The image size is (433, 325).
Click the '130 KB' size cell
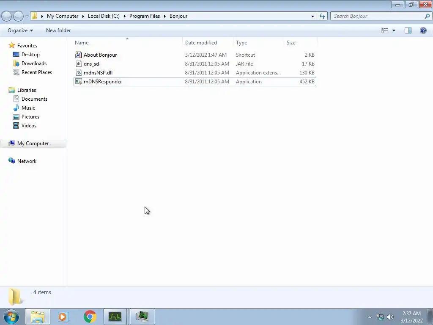click(307, 73)
